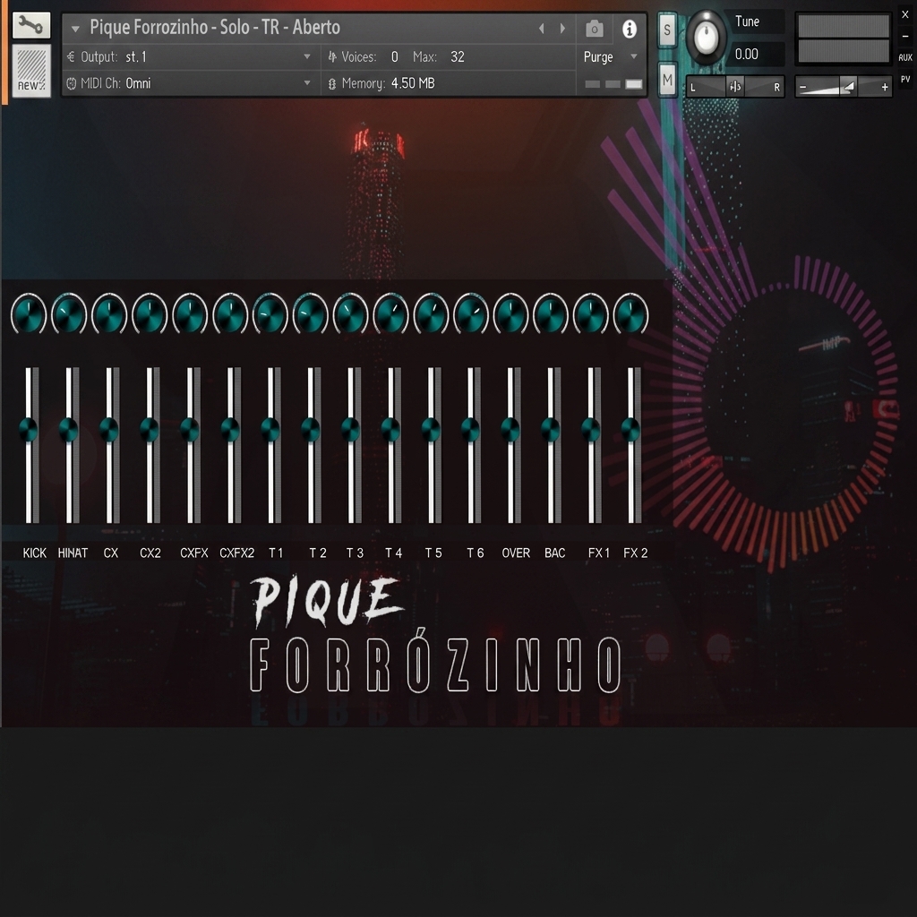Click the new instrument thumbnail icon
This screenshot has height=917, width=917.
coord(31,71)
